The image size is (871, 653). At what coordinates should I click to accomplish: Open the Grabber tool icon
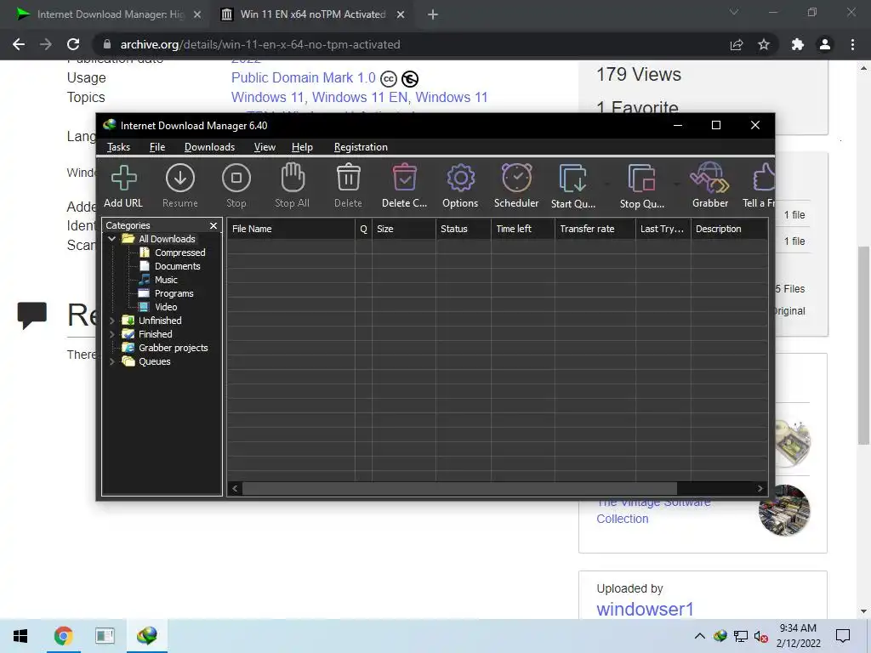click(709, 178)
